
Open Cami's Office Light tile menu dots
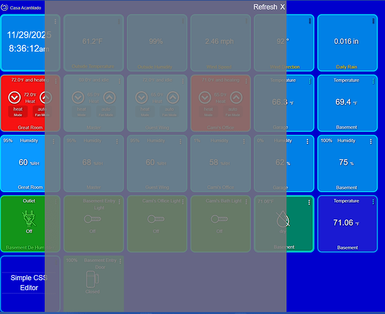[182, 202]
